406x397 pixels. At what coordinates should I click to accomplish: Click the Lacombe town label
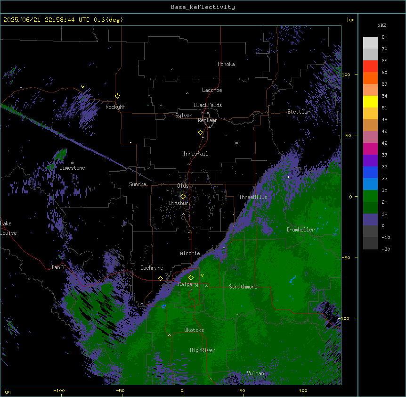pyautogui.click(x=212, y=90)
